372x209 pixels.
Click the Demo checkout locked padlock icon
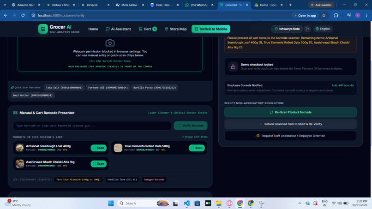(233, 66)
